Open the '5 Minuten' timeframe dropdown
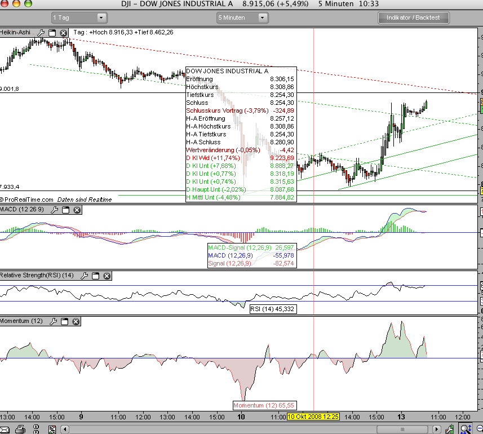 242,17
